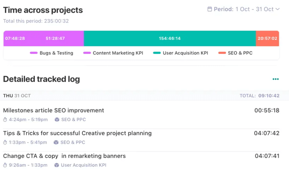Click the stopwatch icon next to 4:24pm - 5:19pm
This screenshot has width=289, height=173.
[x=5, y=119]
